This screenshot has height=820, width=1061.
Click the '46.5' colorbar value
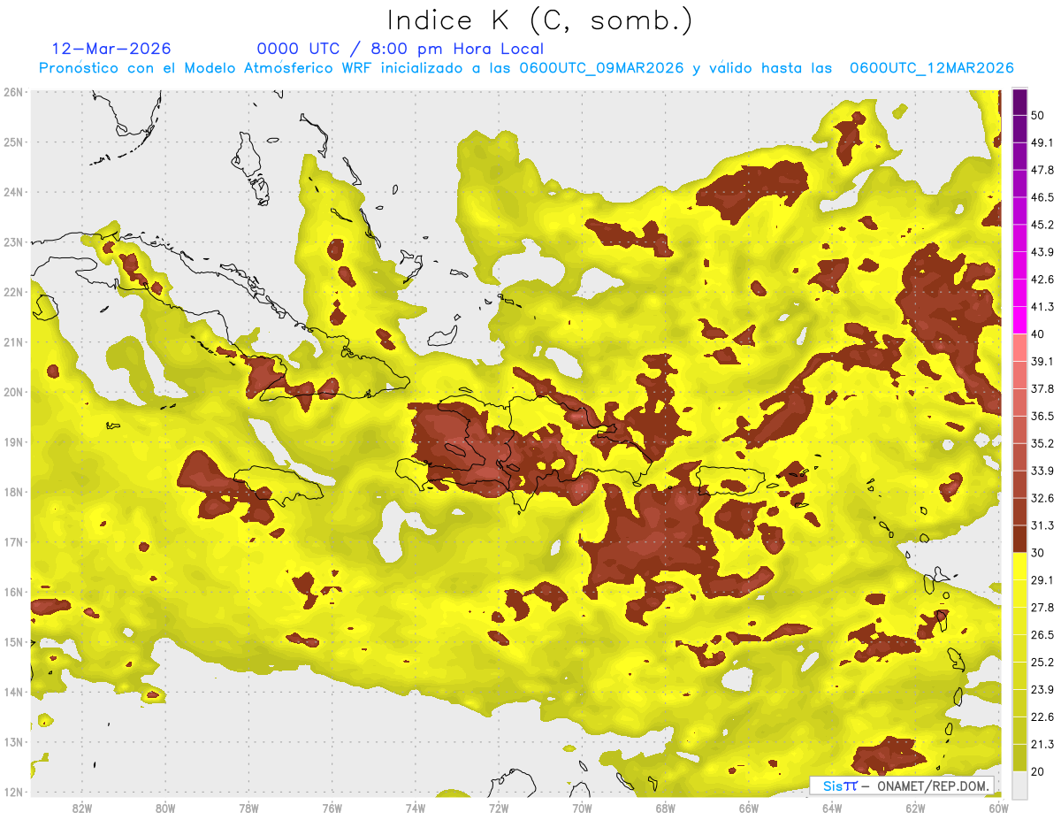[1042, 197]
